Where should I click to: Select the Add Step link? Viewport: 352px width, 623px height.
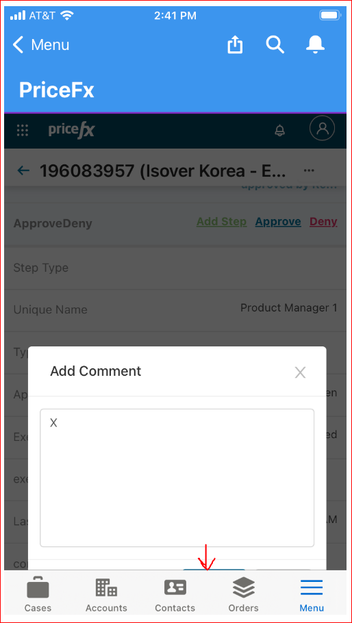(x=222, y=222)
